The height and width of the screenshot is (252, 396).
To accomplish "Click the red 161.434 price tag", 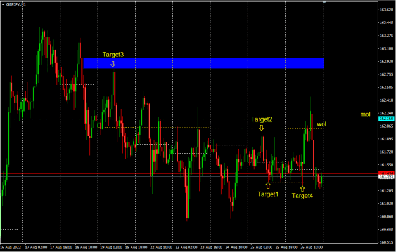I will (x=386, y=173).
